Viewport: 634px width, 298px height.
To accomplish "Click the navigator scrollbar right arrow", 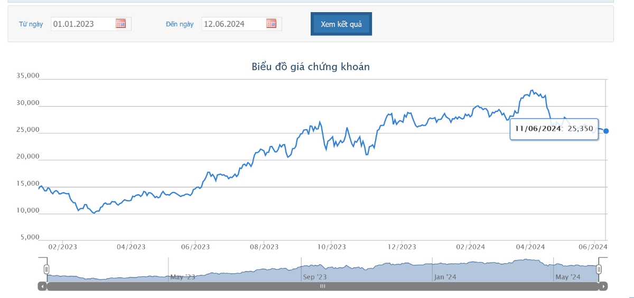I will [603, 286].
